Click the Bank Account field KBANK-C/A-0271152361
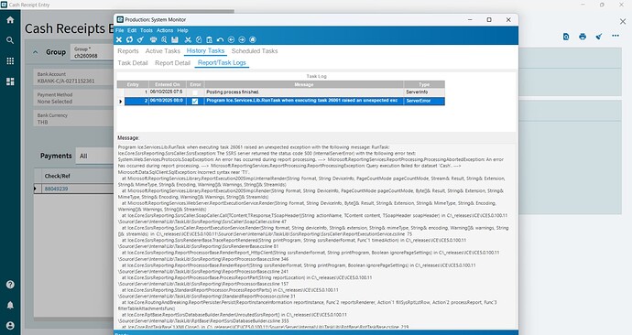 click(x=73, y=78)
